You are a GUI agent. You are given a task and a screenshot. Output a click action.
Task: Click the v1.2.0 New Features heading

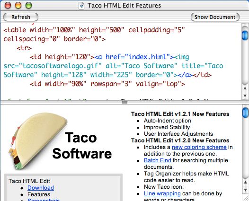pyautogui.click(x=180, y=140)
